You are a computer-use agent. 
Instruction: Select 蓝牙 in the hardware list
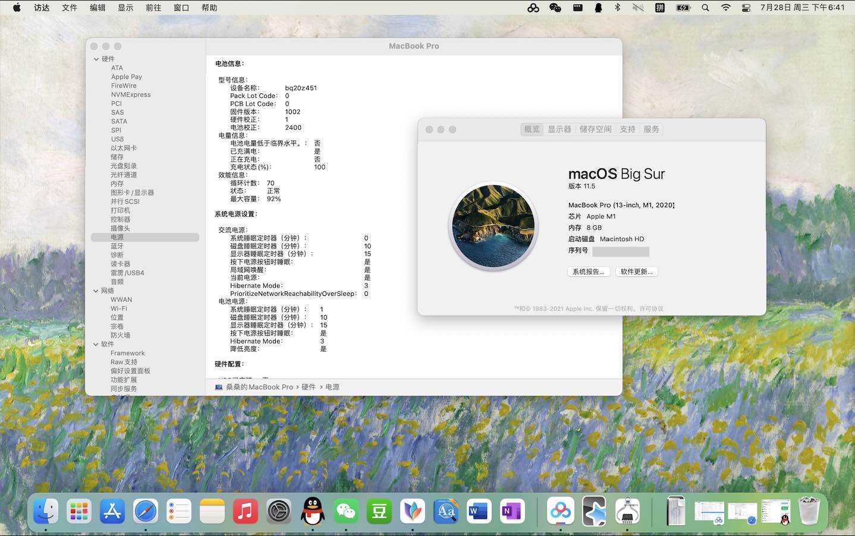coord(117,246)
